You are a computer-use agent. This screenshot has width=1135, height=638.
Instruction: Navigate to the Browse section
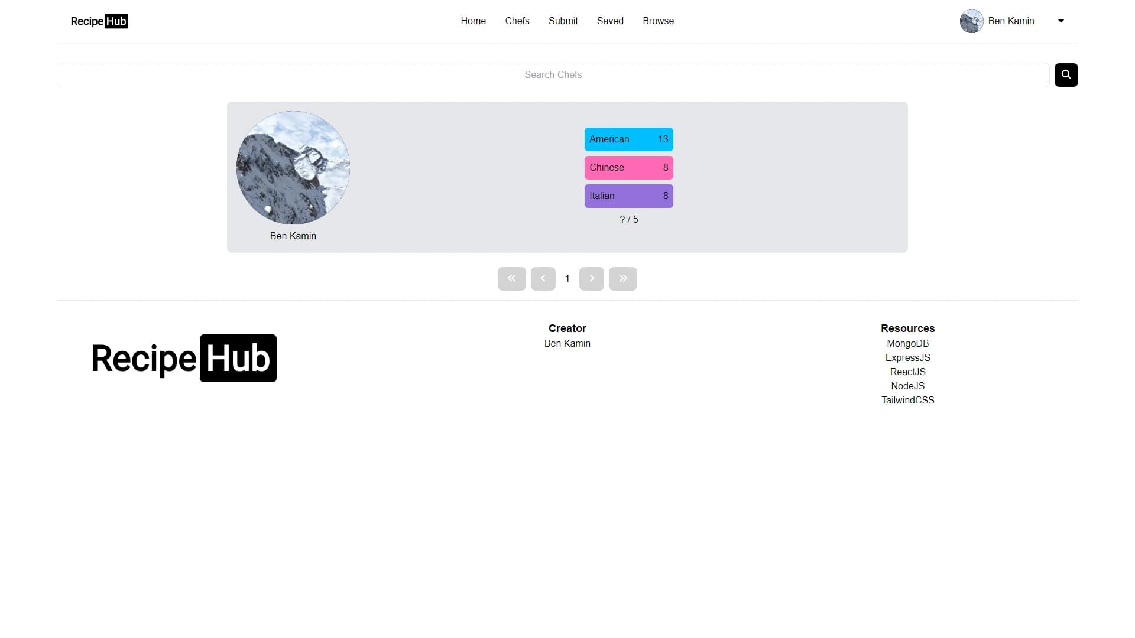658,21
